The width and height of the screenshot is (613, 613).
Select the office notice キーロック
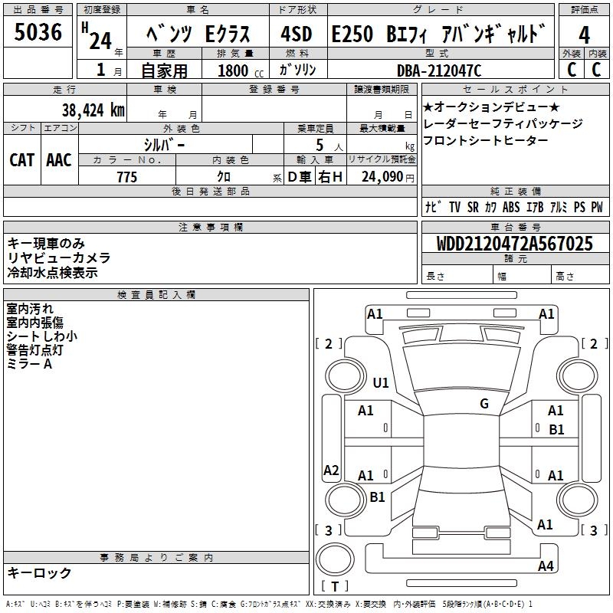point(39,572)
